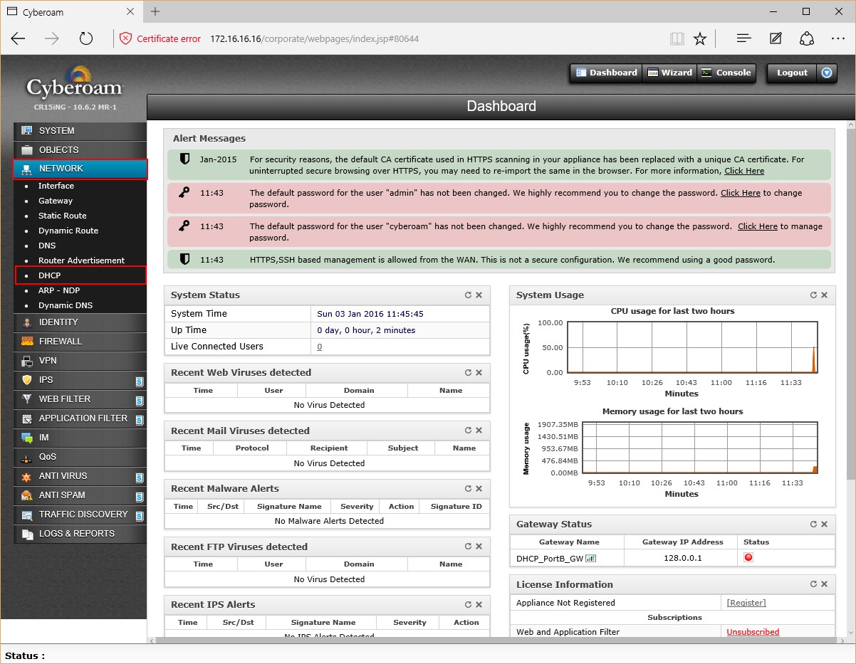This screenshot has height=664, width=856.
Task: Select Interface under Network
Action: pos(56,186)
